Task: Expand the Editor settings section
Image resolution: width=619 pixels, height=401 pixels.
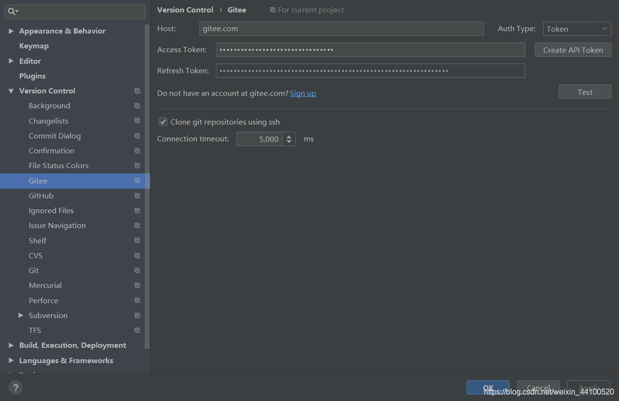Action: point(11,61)
